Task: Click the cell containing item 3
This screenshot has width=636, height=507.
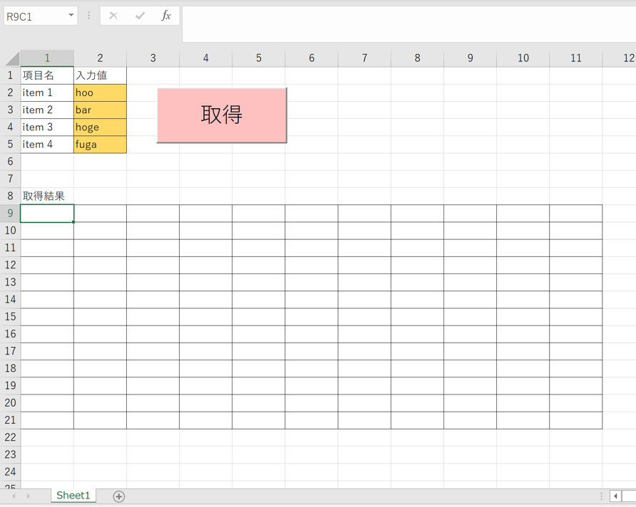Action: (x=47, y=127)
